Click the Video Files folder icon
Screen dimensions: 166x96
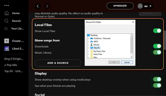tap(92, 54)
